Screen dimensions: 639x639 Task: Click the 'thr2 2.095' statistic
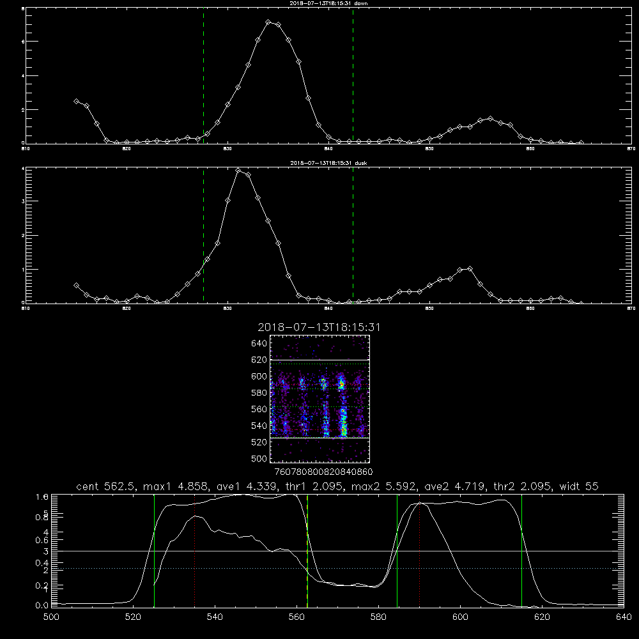[x=523, y=486]
